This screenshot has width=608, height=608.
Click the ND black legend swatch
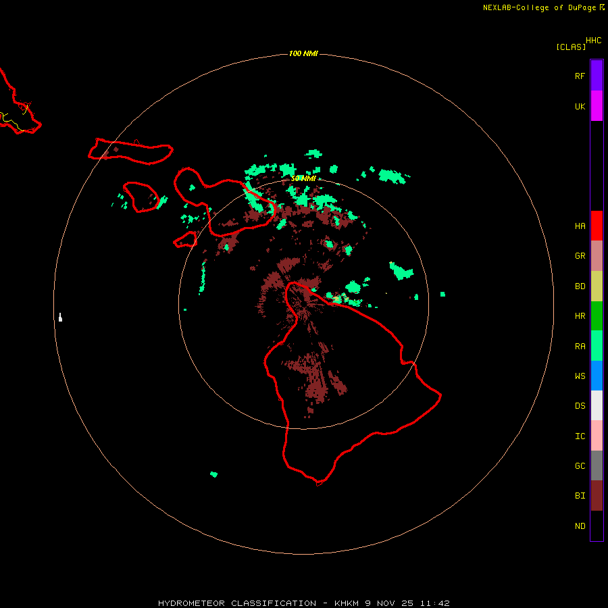[x=597, y=526]
